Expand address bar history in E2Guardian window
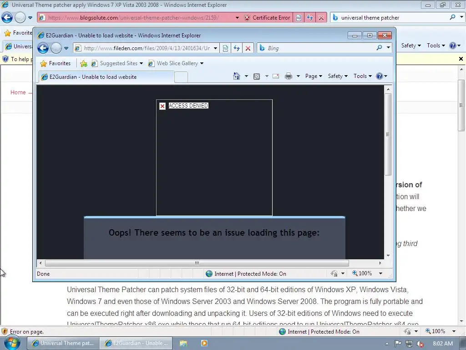 click(215, 48)
